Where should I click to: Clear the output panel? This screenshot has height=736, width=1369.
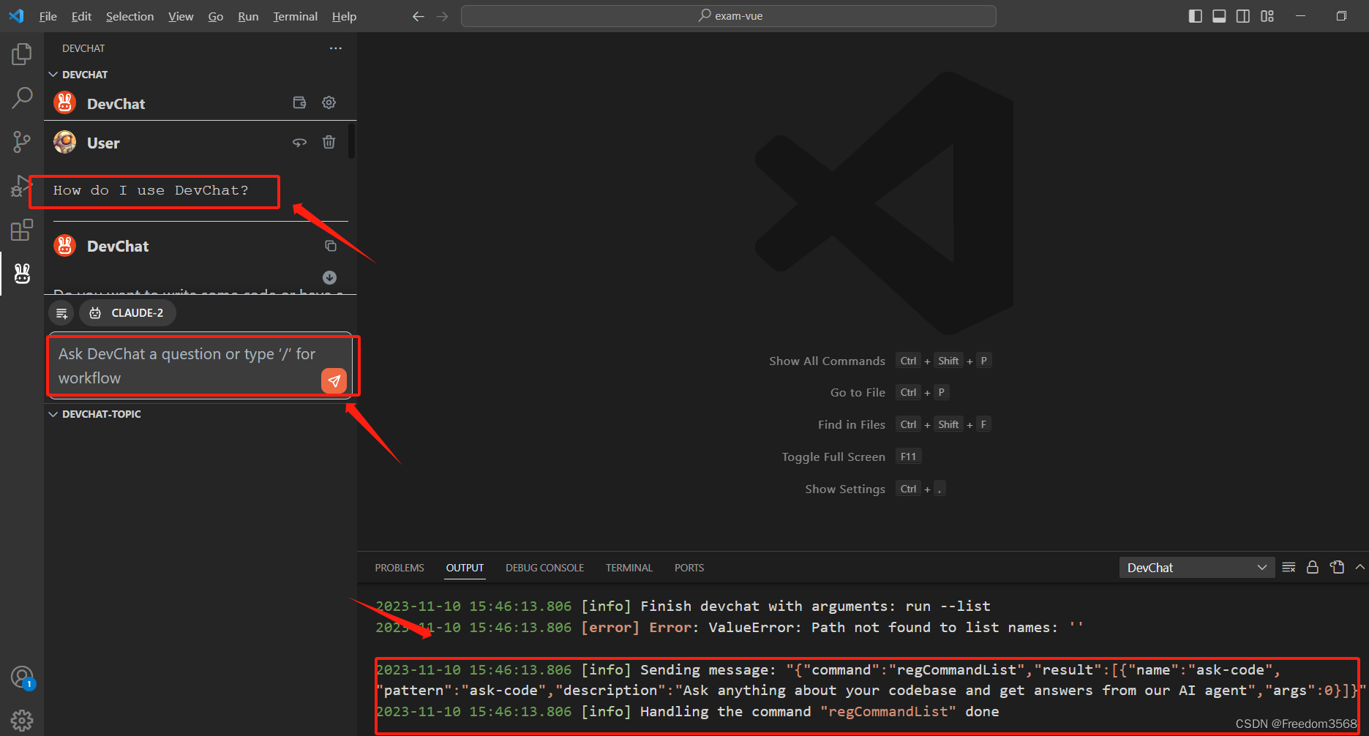click(1289, 568)
